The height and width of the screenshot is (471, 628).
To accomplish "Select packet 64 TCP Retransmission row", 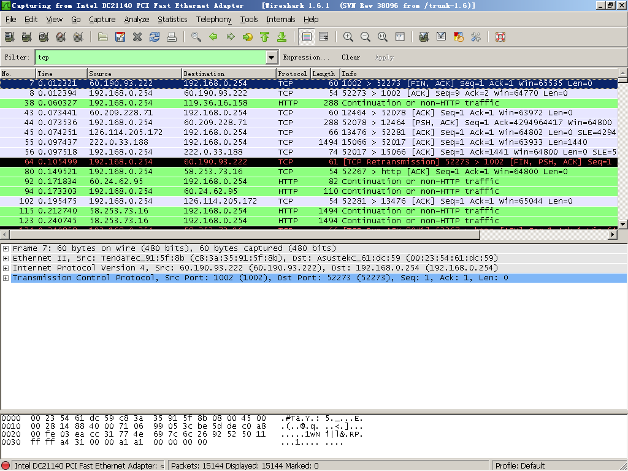I will click(x=309, y=162).
